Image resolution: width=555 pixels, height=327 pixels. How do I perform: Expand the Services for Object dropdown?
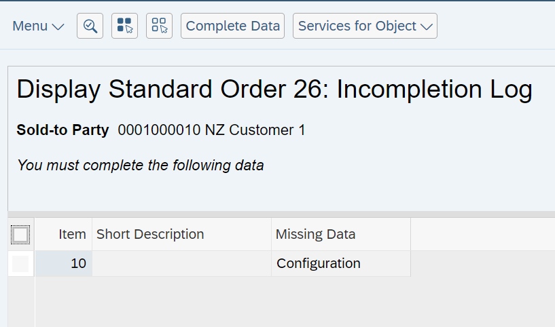point(365,26)
